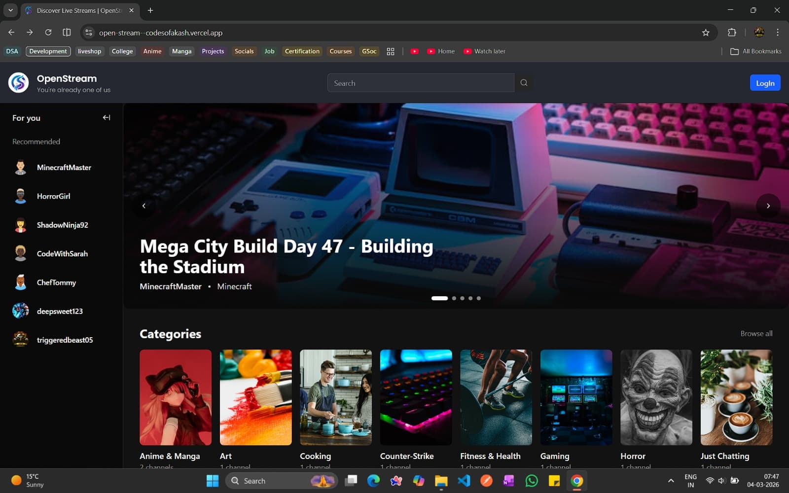Jump to the last carousel dot

click(x=479, y=298)
